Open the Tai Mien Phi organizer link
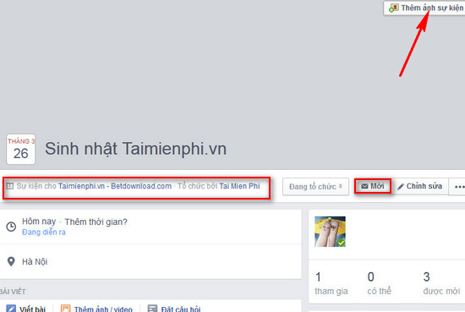Viewport: 465px width, 312px height. point(239,186)
